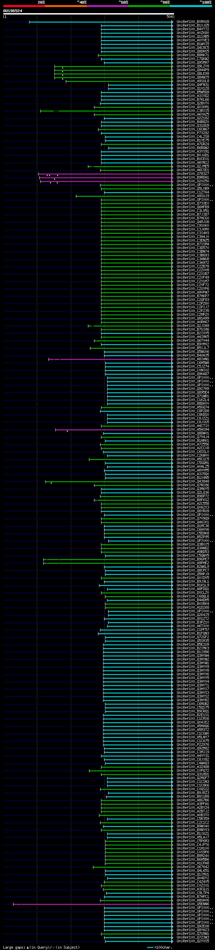Select label UniRef100_B4B8Z0
The image size is (215, 950).
[193, 122]
